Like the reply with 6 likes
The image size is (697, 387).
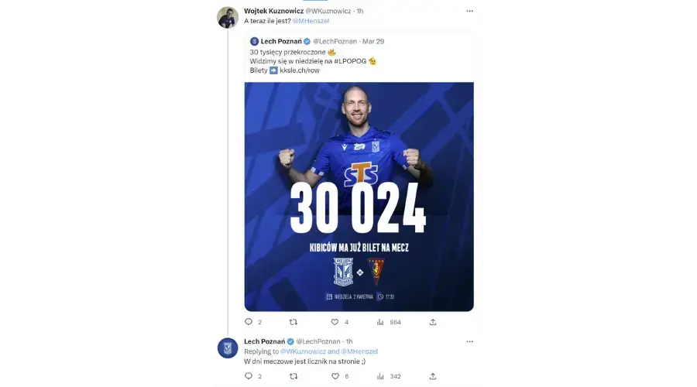tap(335, 376)
